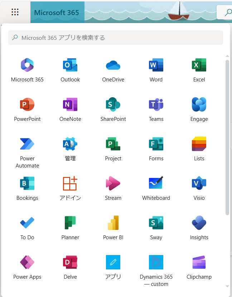Image resolution: width=232 pixels, height=297 pixels.
Task: Launch Clipchamp app
Action: click(199, 262)
